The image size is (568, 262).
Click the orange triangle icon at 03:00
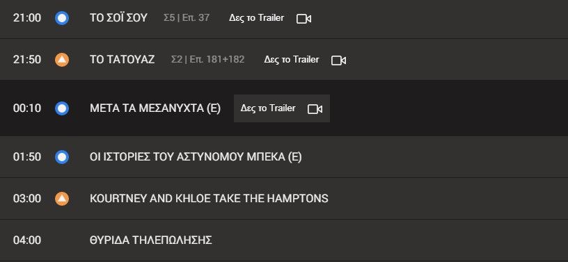coord(62,198)
